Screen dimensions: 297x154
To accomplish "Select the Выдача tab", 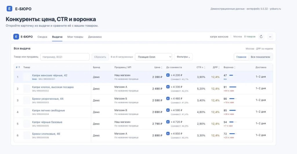I will (x=57, y=37).
